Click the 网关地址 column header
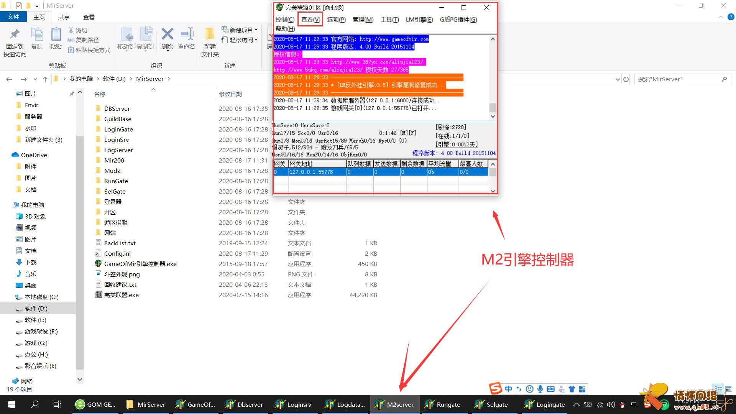Image resolution: width=736 pixels, height=414 pixels. 317,164
